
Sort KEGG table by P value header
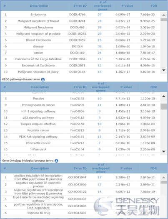click(x=126, y=87)
